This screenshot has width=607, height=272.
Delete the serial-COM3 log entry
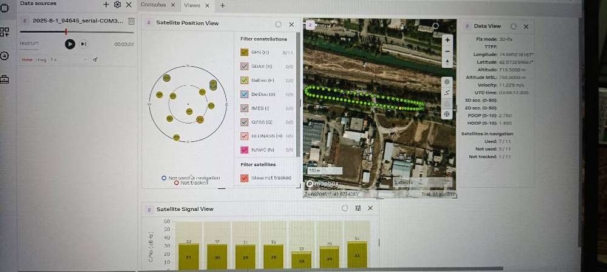[132, 21]
